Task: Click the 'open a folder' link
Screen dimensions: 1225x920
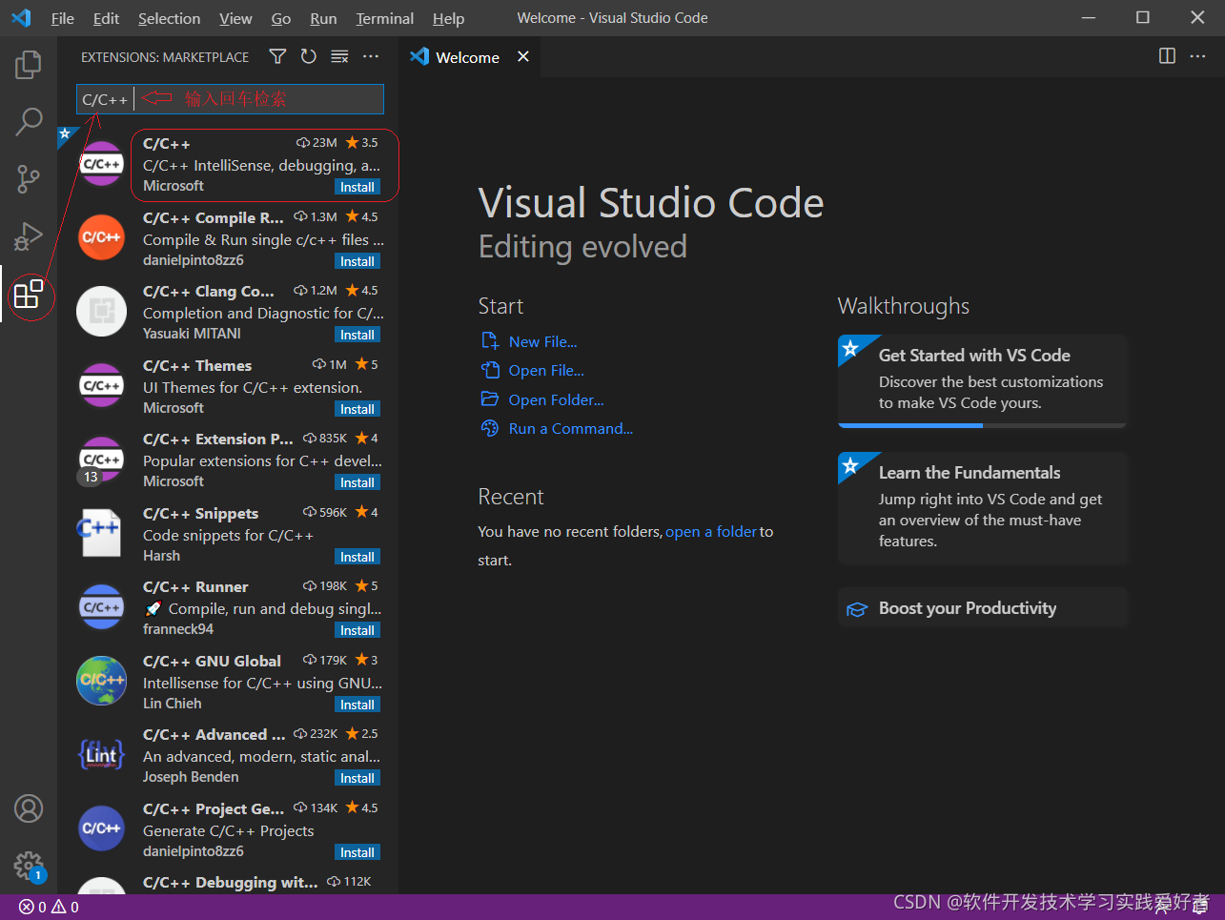Action: coord(711,531)
